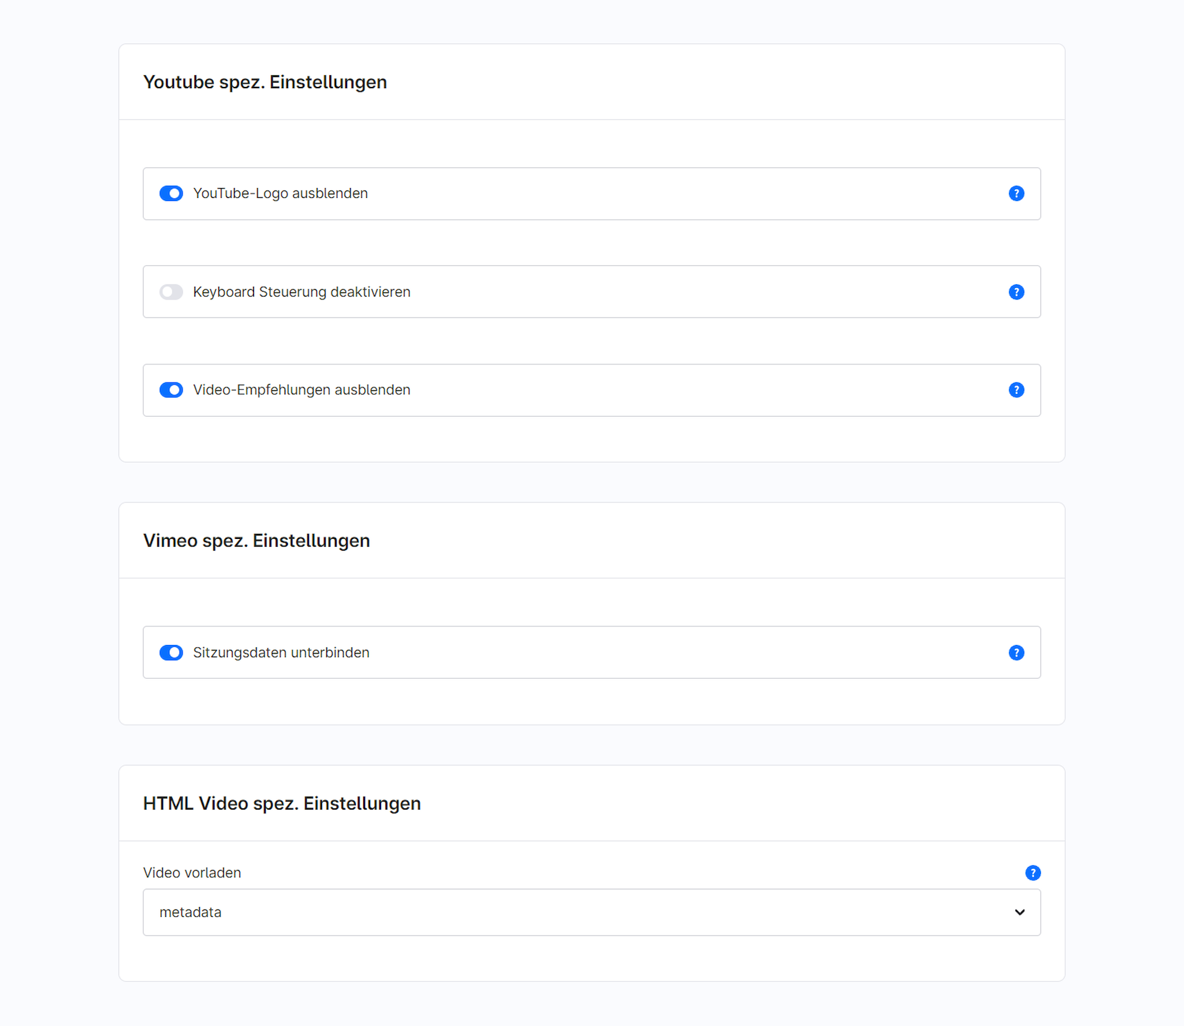The image size is (1184, 1026).
Task: Click 'Keyboard Steuerung deaktivieren' label text
Action: [x=302, y=292]
